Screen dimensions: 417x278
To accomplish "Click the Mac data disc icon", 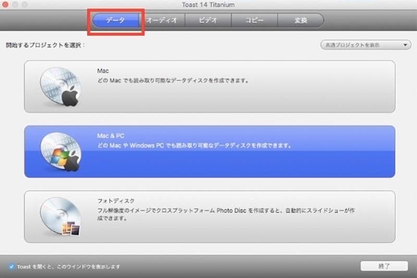I will 60,87.
